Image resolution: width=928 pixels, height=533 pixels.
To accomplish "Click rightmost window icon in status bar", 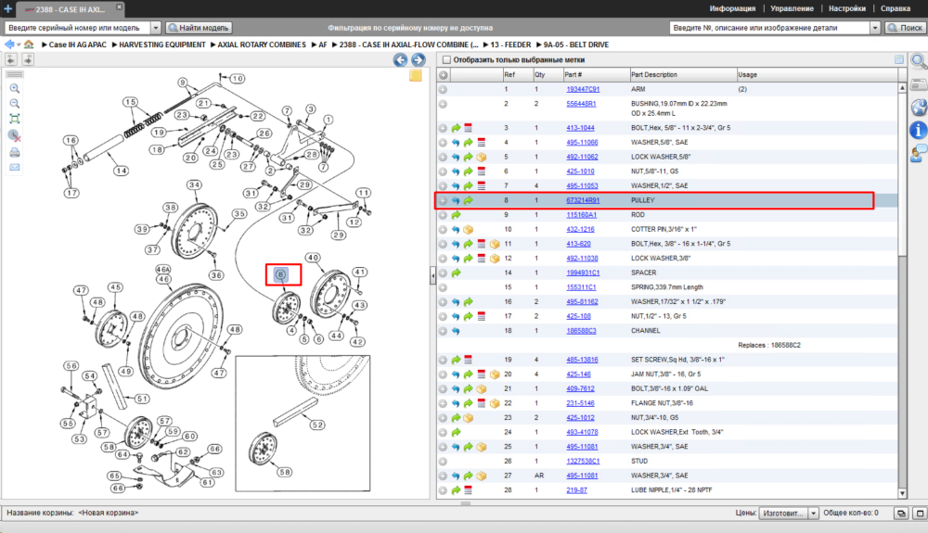I will 920,513.
